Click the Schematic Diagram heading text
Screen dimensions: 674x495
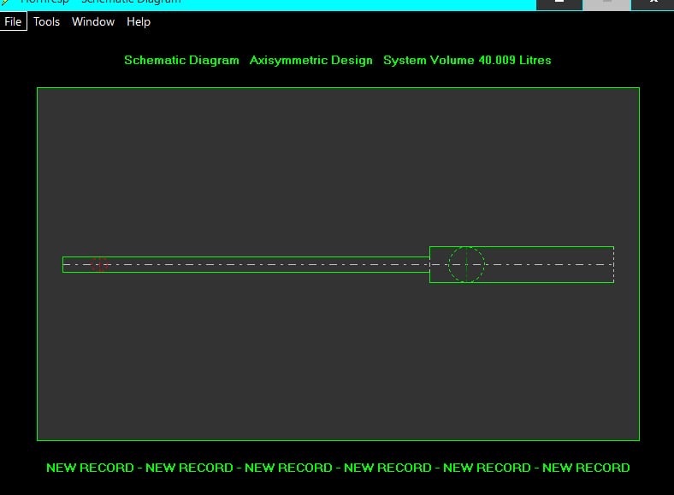coord(181,60)
